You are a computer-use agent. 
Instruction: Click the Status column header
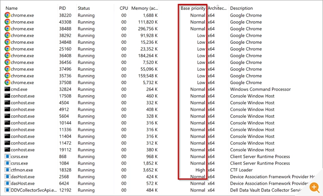pos(84,8)
